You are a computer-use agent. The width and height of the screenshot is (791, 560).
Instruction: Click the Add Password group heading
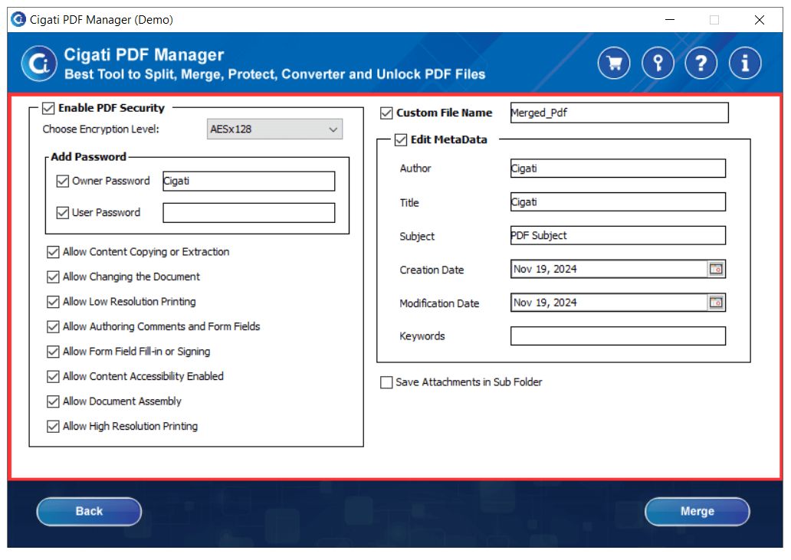pos(88,157)
